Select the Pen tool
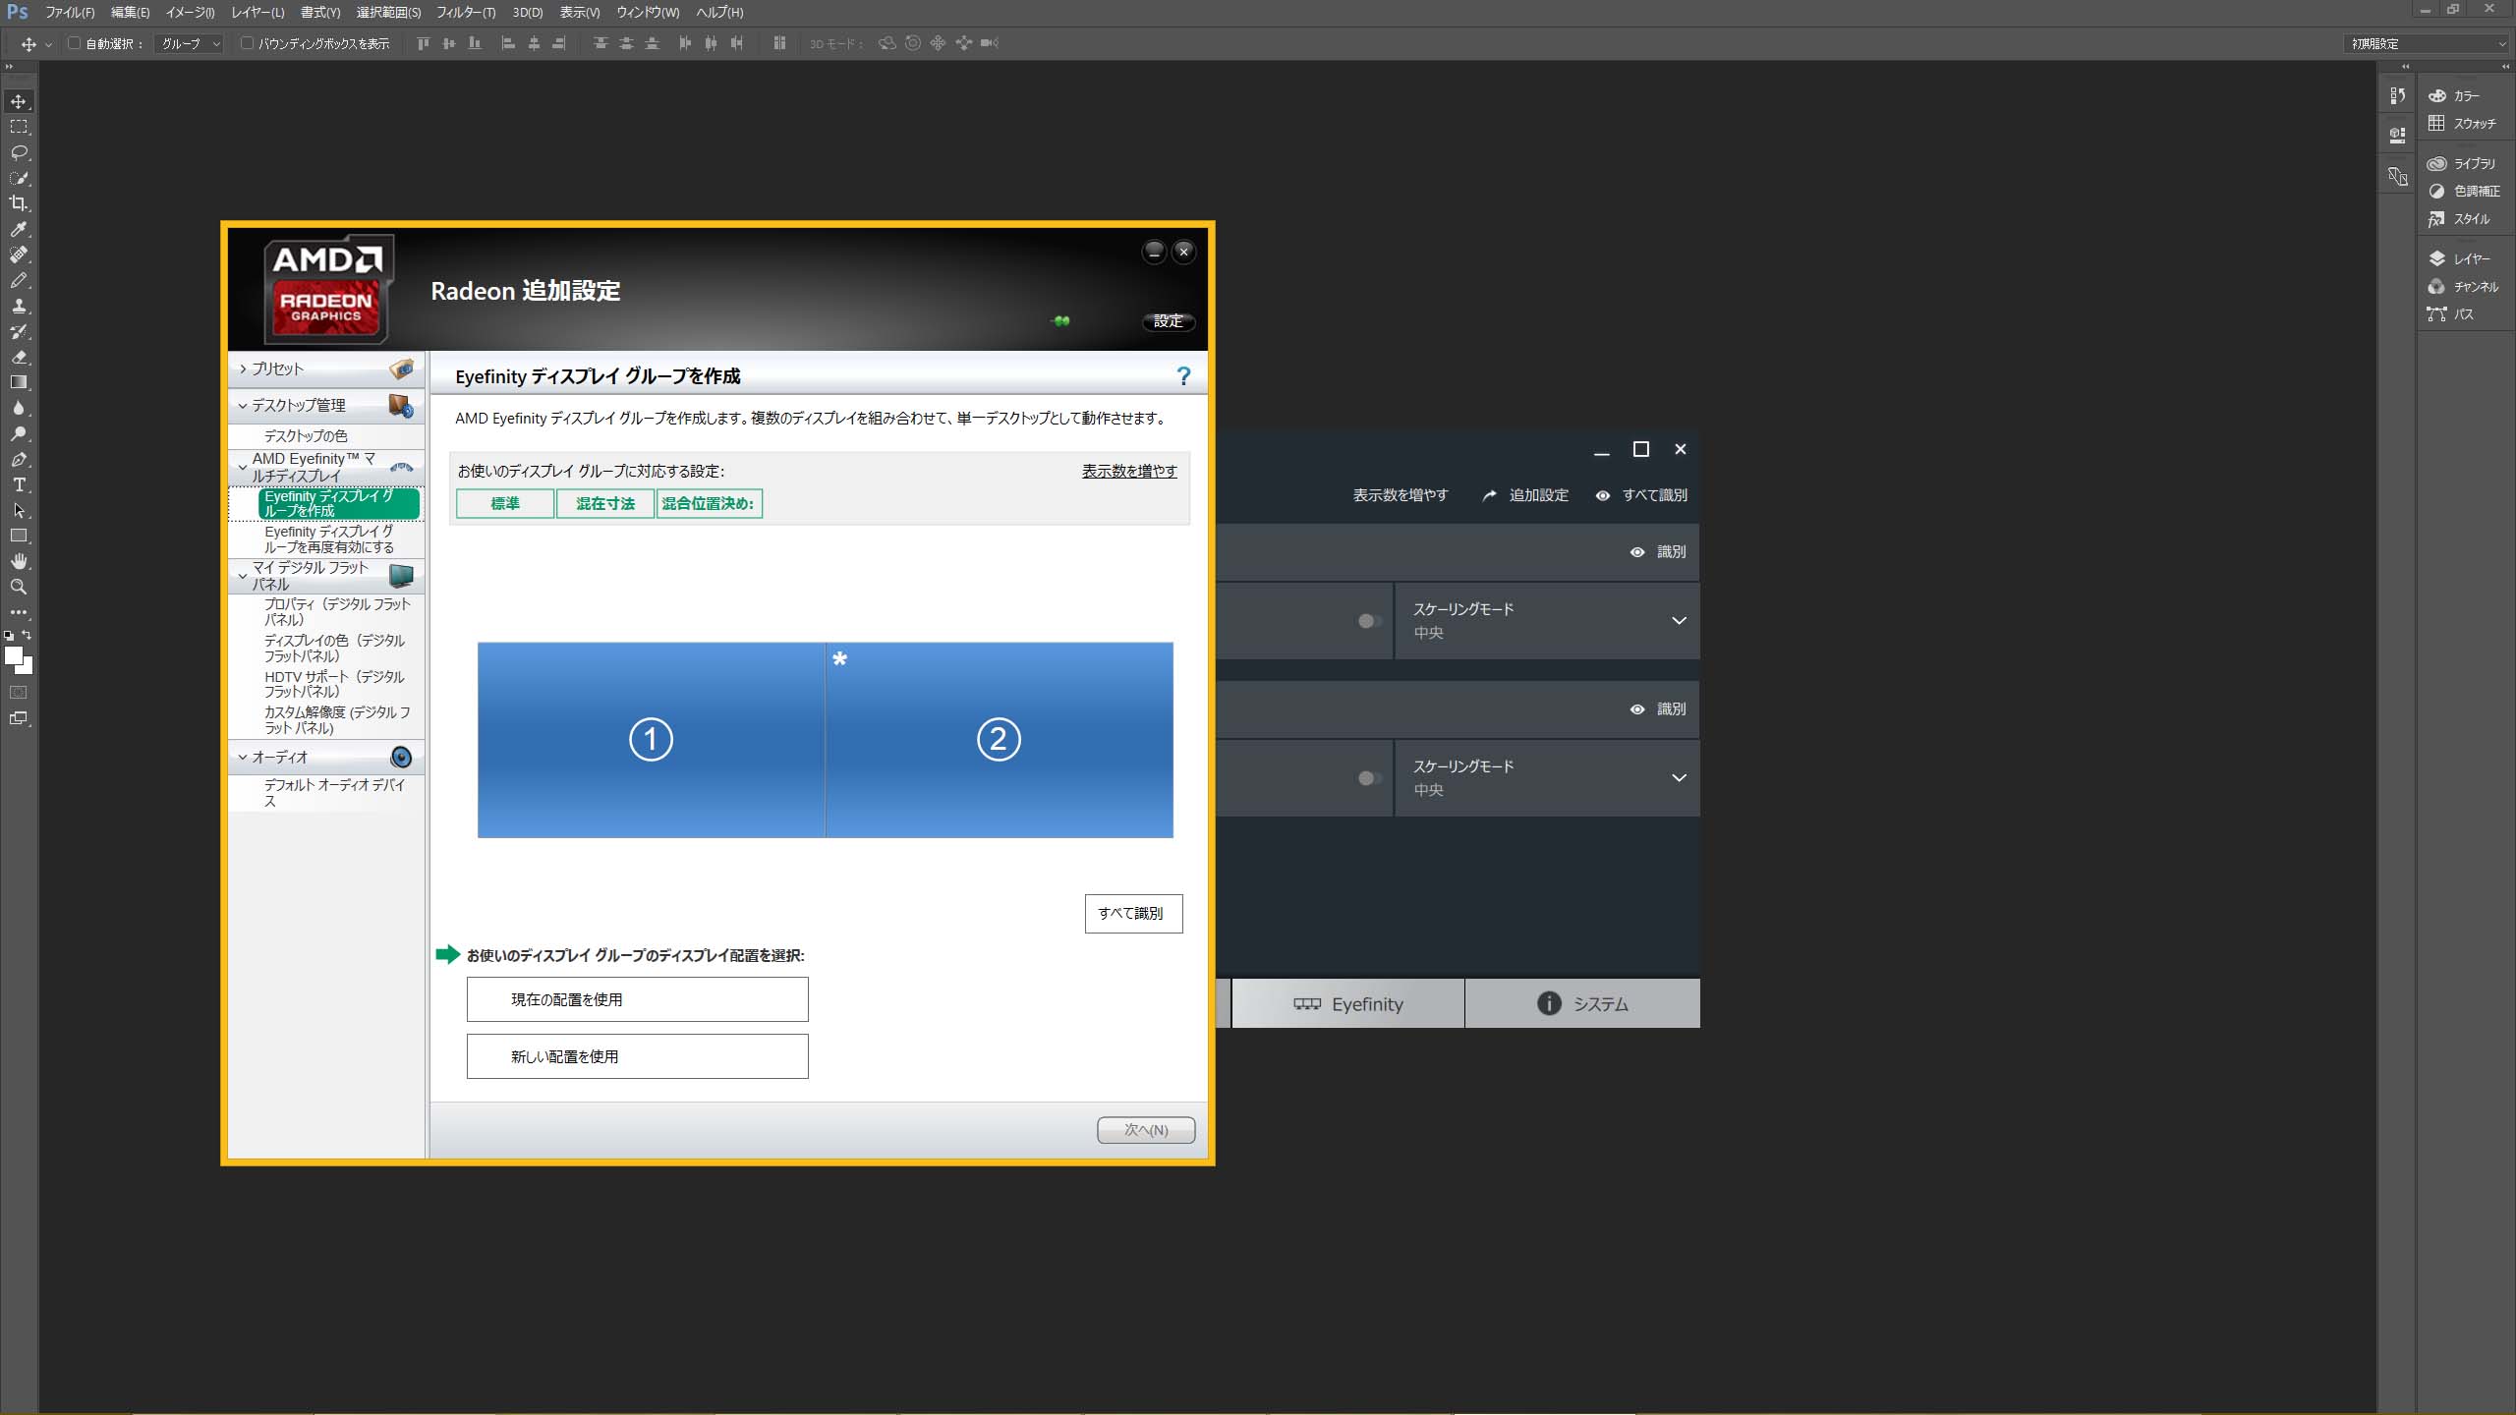 [x=19, y=459]
